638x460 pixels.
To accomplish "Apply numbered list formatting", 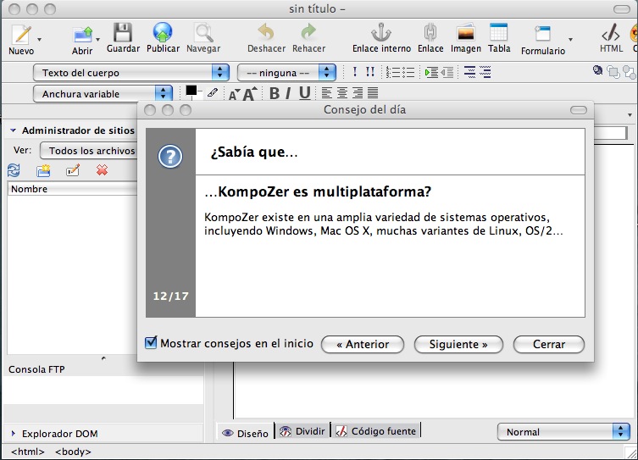I will pyautogui.click(x=392, y=72).
